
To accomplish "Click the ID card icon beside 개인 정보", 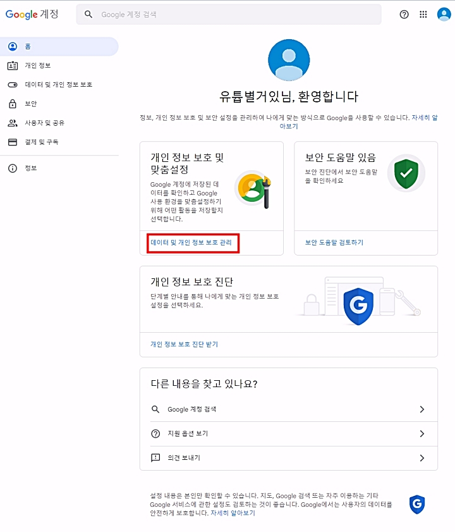I will 13,66.
